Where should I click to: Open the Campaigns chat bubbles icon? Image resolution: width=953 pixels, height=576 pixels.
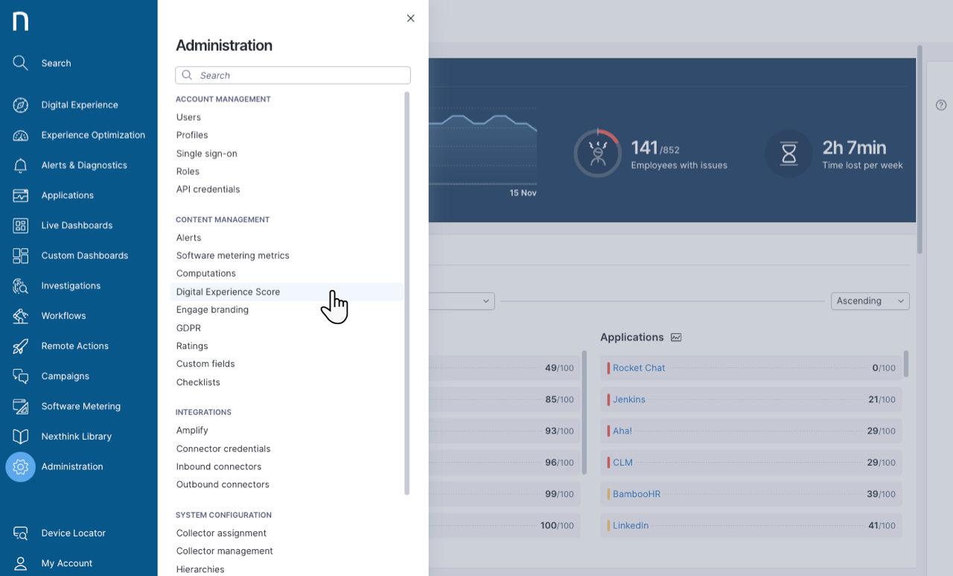click(21, 376)
